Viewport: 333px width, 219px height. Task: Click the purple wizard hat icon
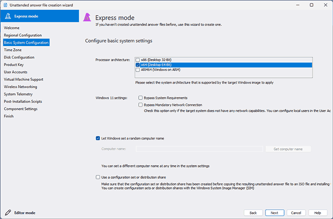(87, 18)
